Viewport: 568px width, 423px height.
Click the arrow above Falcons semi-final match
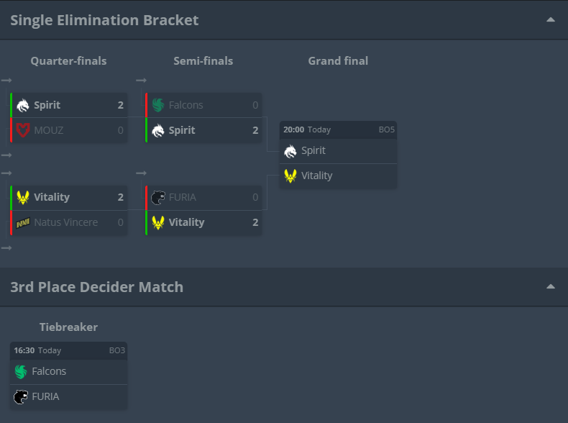141,81
